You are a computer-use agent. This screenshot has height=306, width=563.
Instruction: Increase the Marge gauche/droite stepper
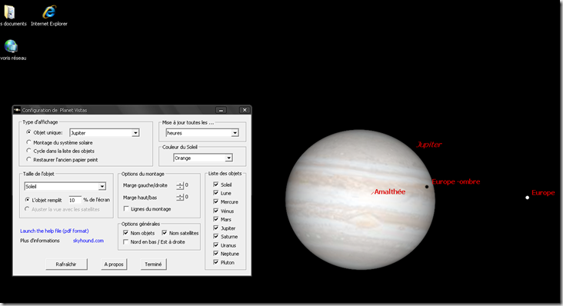pyautogui.click(x=180, y=184)
